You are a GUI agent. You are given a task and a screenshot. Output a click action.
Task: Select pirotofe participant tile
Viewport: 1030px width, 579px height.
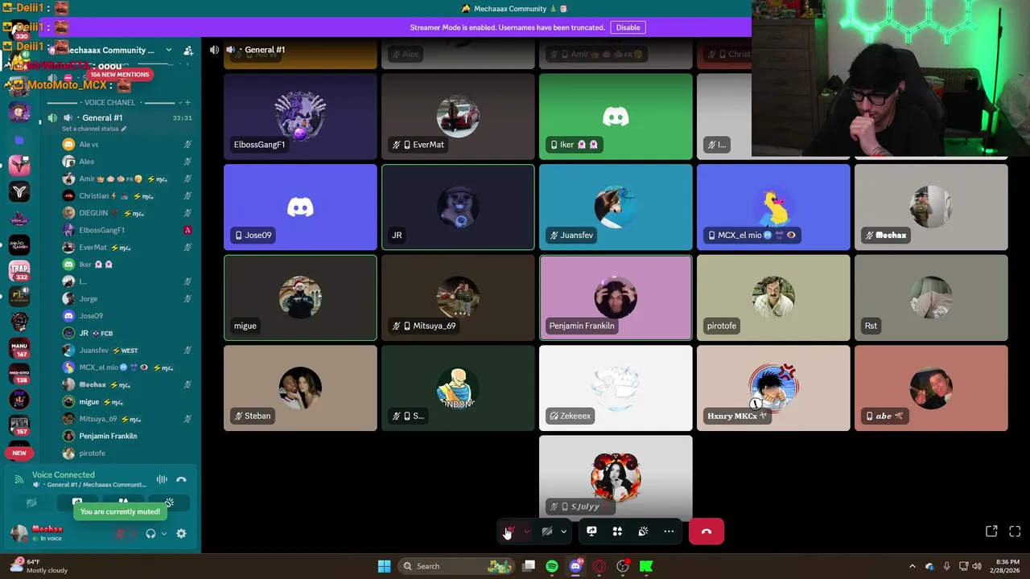click(x=773, y=298)
